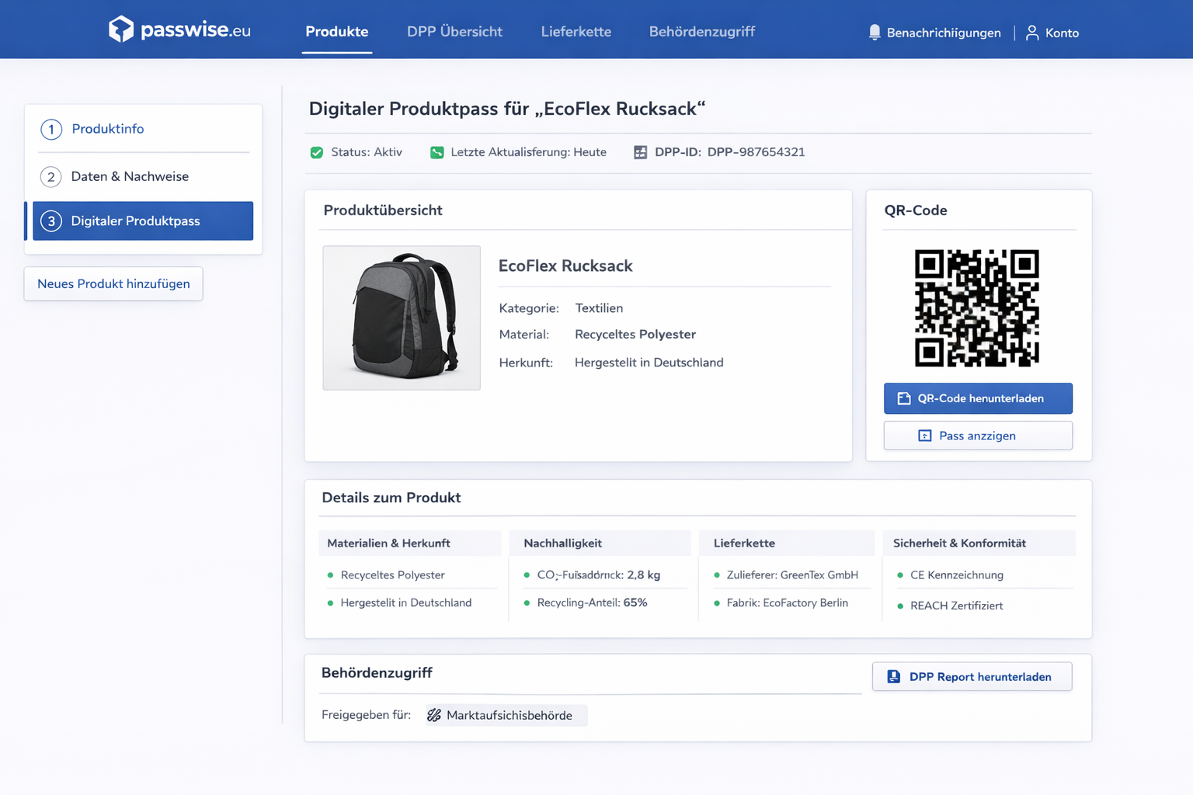Go to the Lieferkette navigation tab

pos(576,32)
